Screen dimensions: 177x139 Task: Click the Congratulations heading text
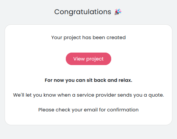click(x=83, y=12)
